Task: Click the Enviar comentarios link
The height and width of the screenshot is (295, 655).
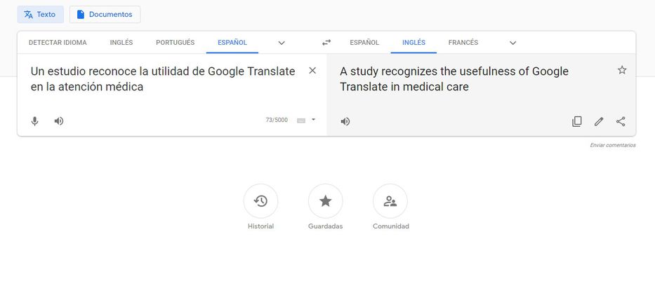Action: 612,145
